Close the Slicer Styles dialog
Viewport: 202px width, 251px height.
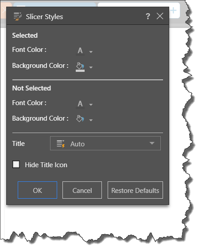click(160, 16)
